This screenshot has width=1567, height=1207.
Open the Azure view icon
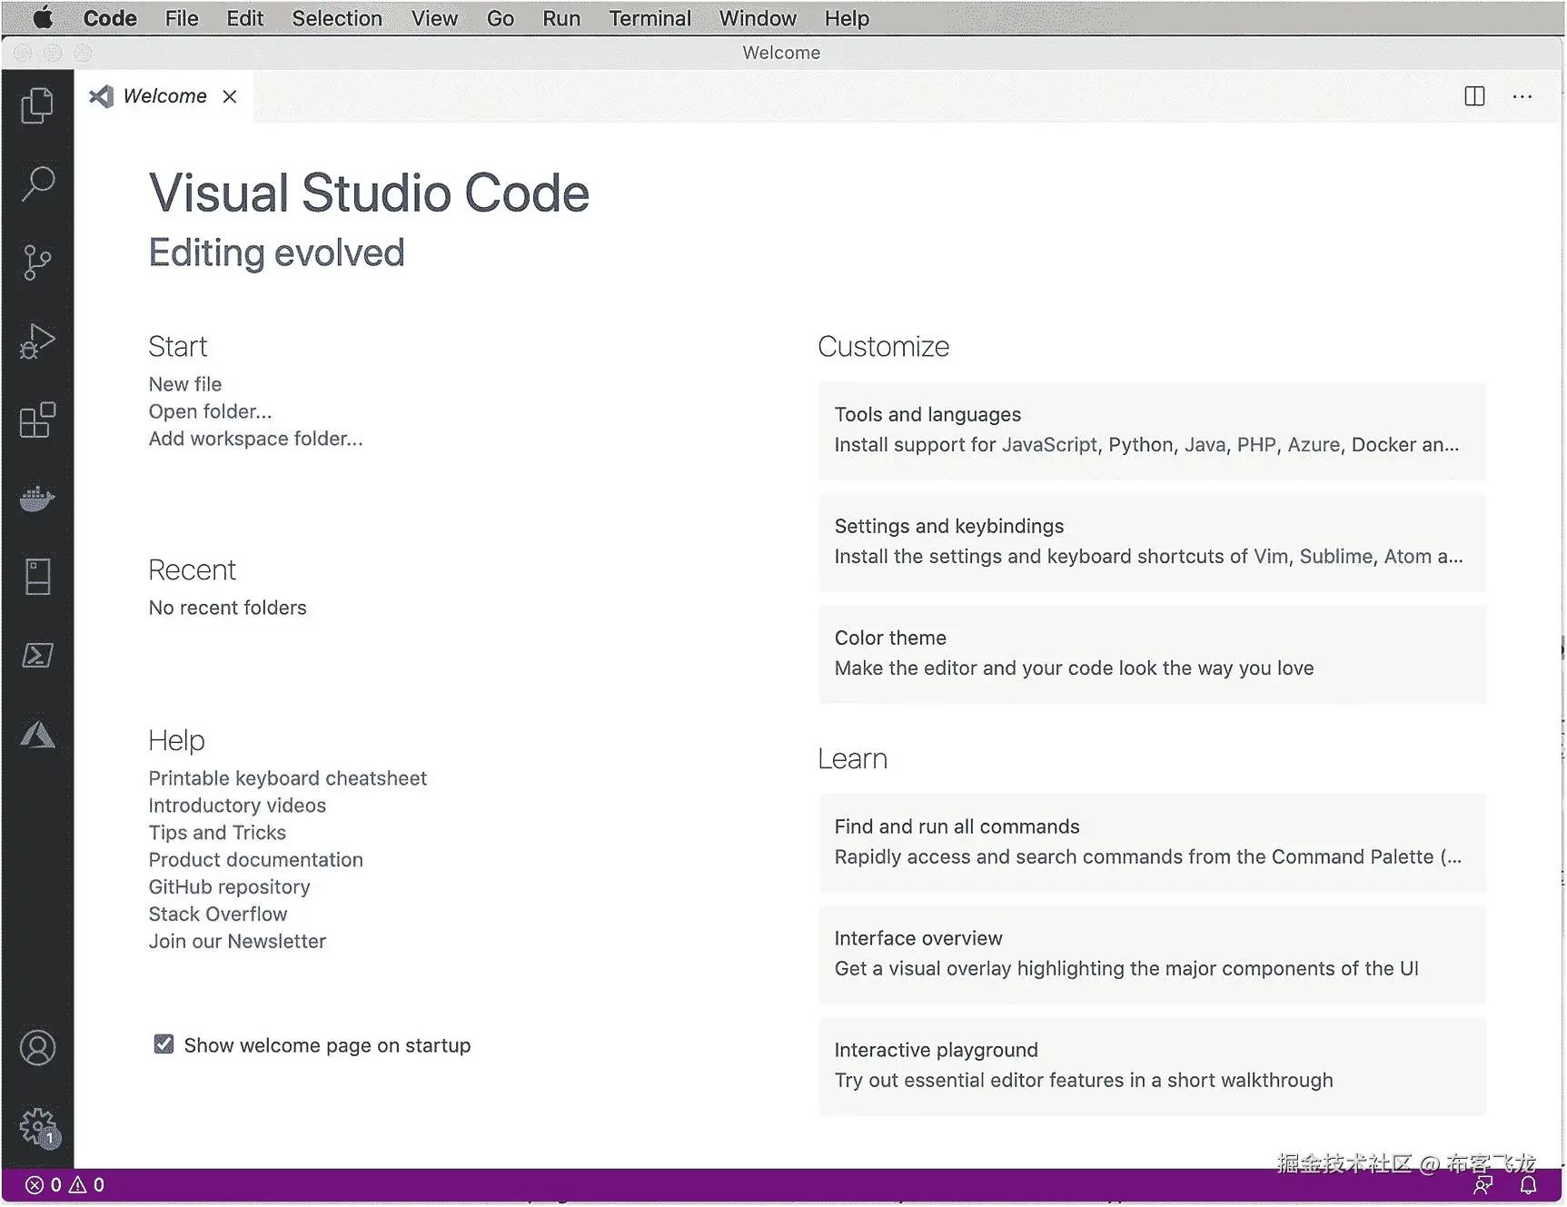click(37, 735)
